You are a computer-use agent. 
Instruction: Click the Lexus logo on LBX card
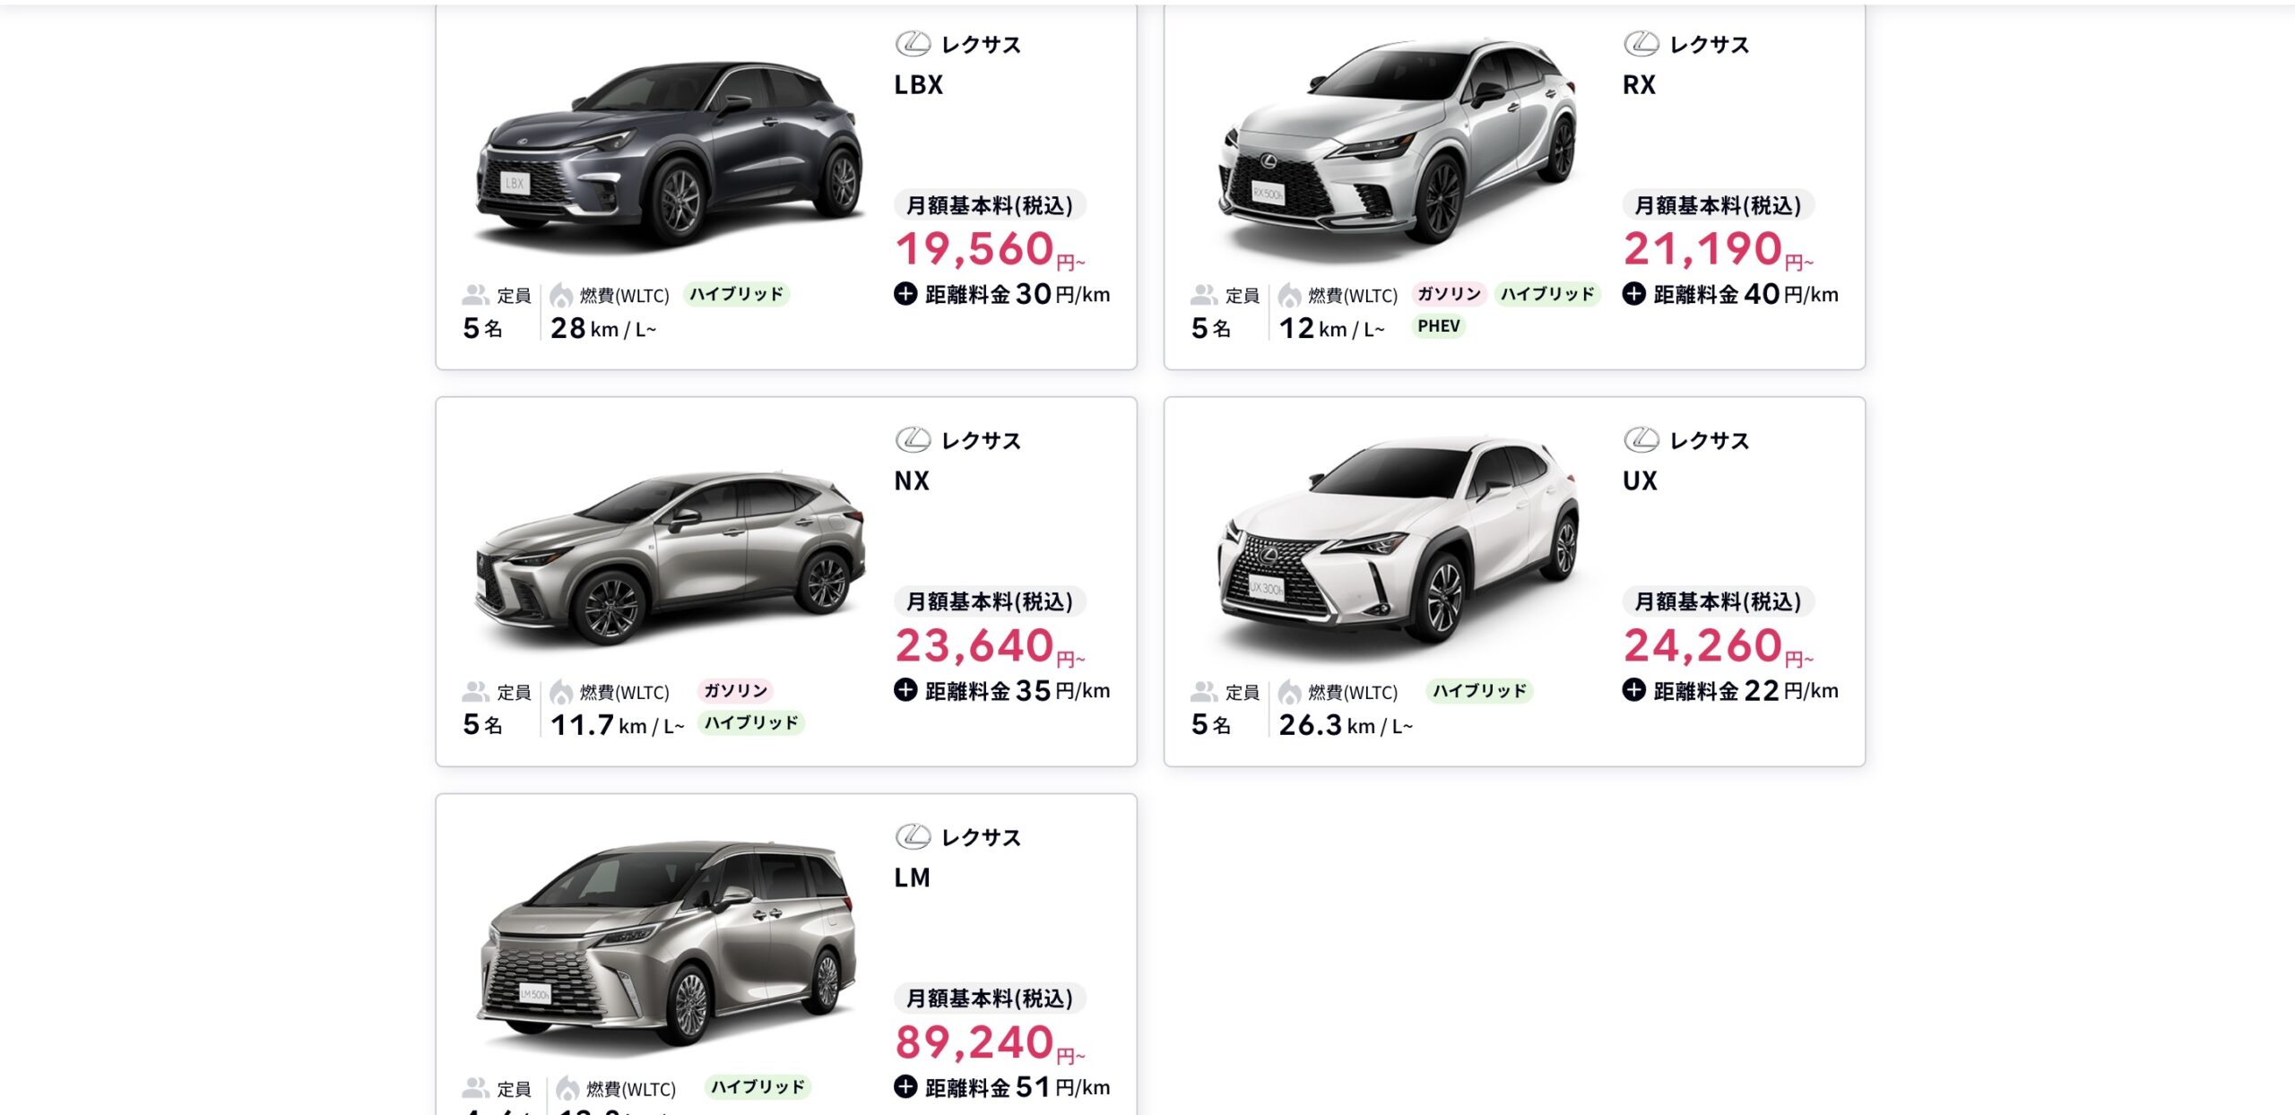(x=913, y=43)
